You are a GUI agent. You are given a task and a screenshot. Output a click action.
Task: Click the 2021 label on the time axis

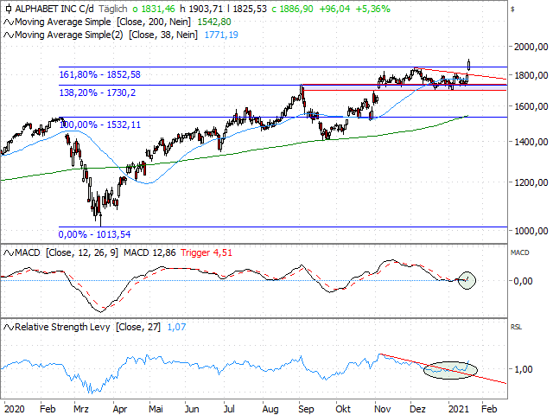pyautogui.click(x=459, y=409)
